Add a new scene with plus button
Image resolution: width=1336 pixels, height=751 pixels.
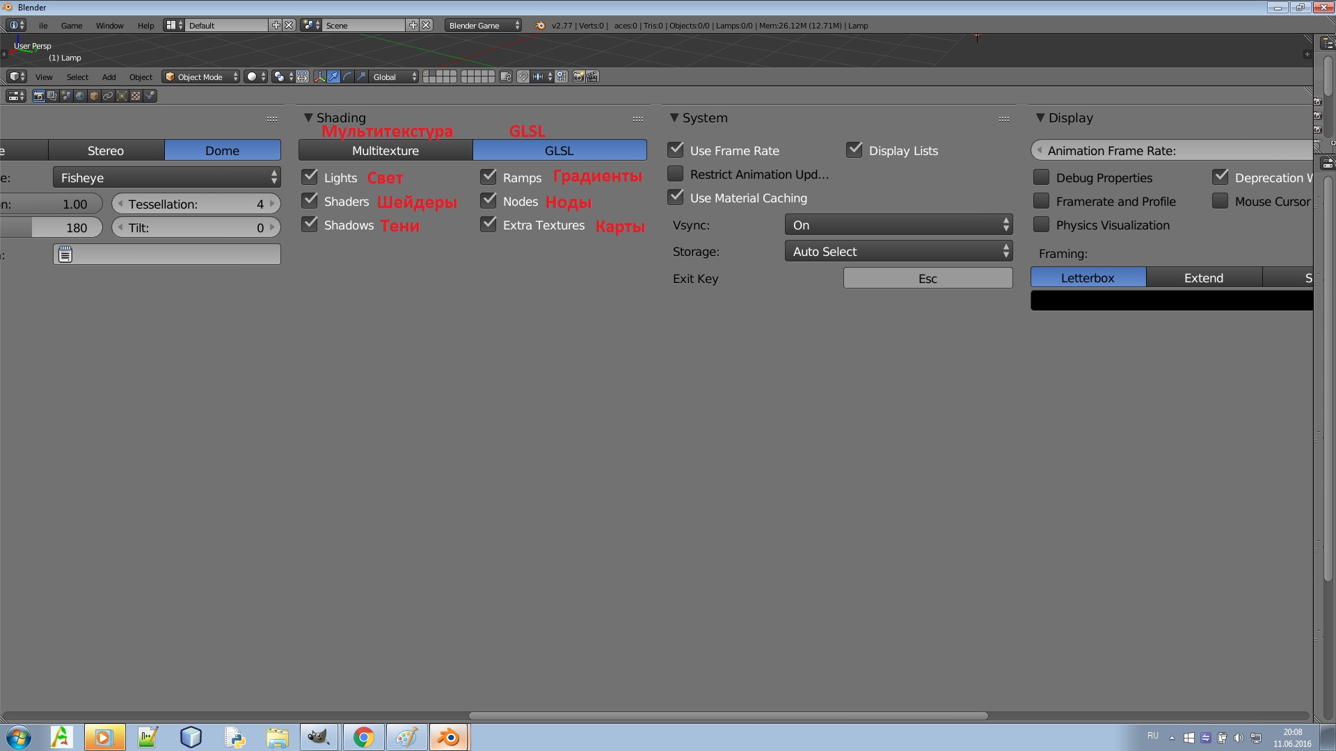click(413, 25)
